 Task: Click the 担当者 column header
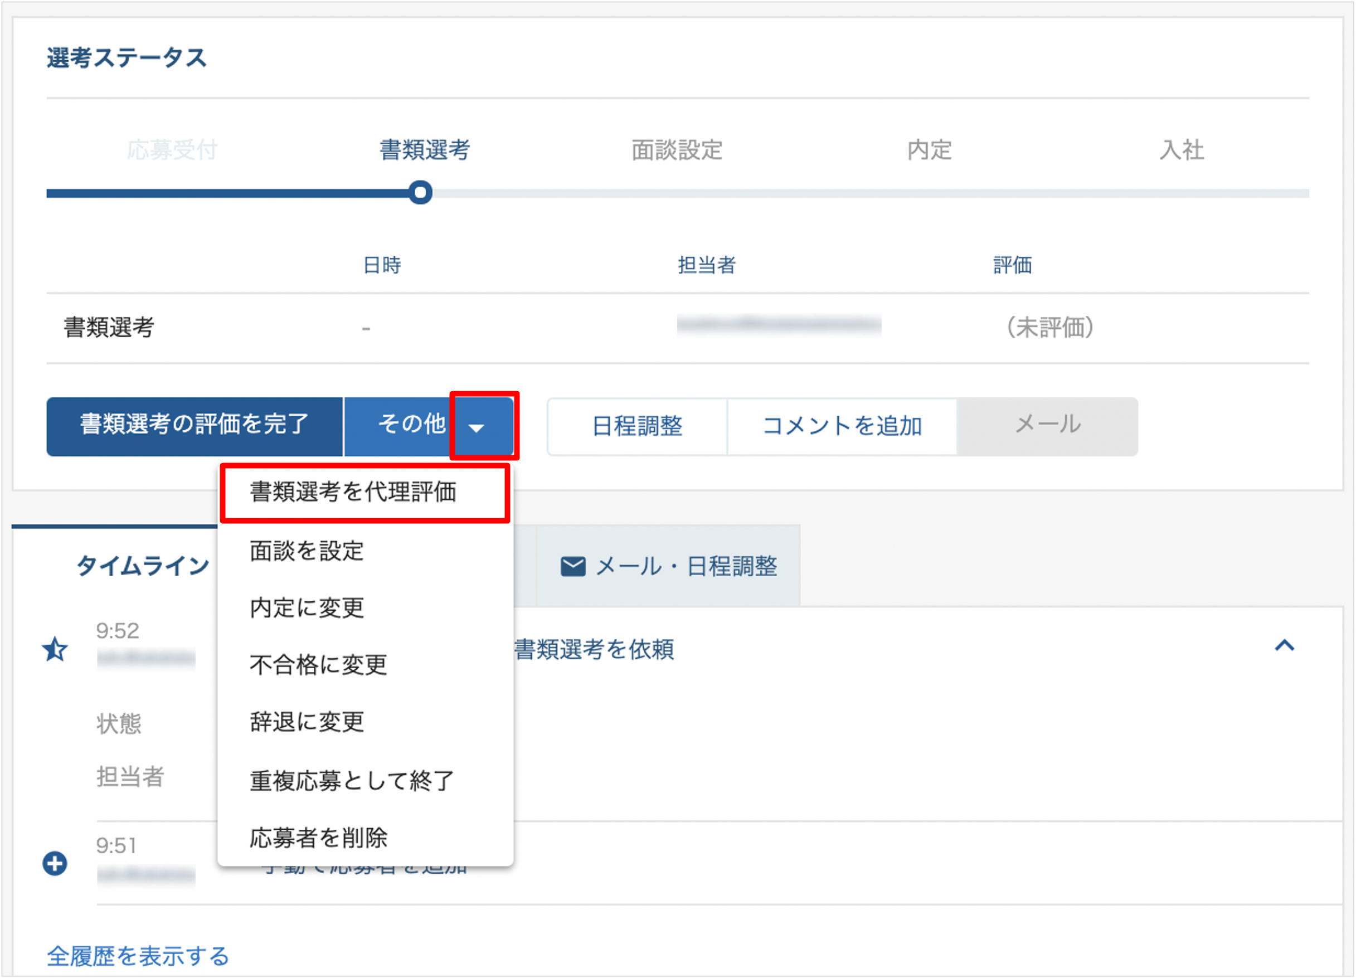click(x=707, y=265)
